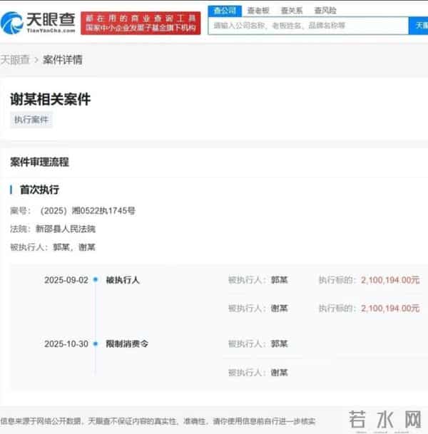Image resolution: width=428 pixels, height=434 pixels.
Task: Click the 被执行人 timeline event label
Action: tap(123, 280)
